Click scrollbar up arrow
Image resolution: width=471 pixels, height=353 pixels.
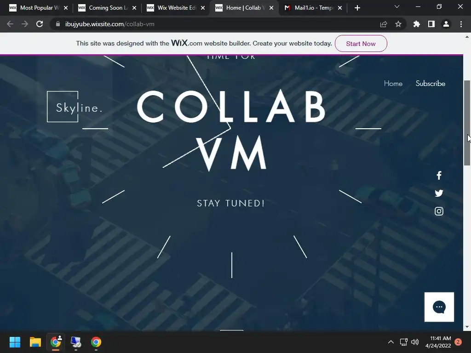tap(467, 37)
